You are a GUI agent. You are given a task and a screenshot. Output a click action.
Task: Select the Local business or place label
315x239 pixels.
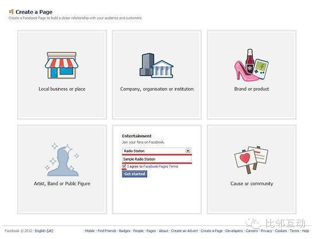click(x=62, y=89)
